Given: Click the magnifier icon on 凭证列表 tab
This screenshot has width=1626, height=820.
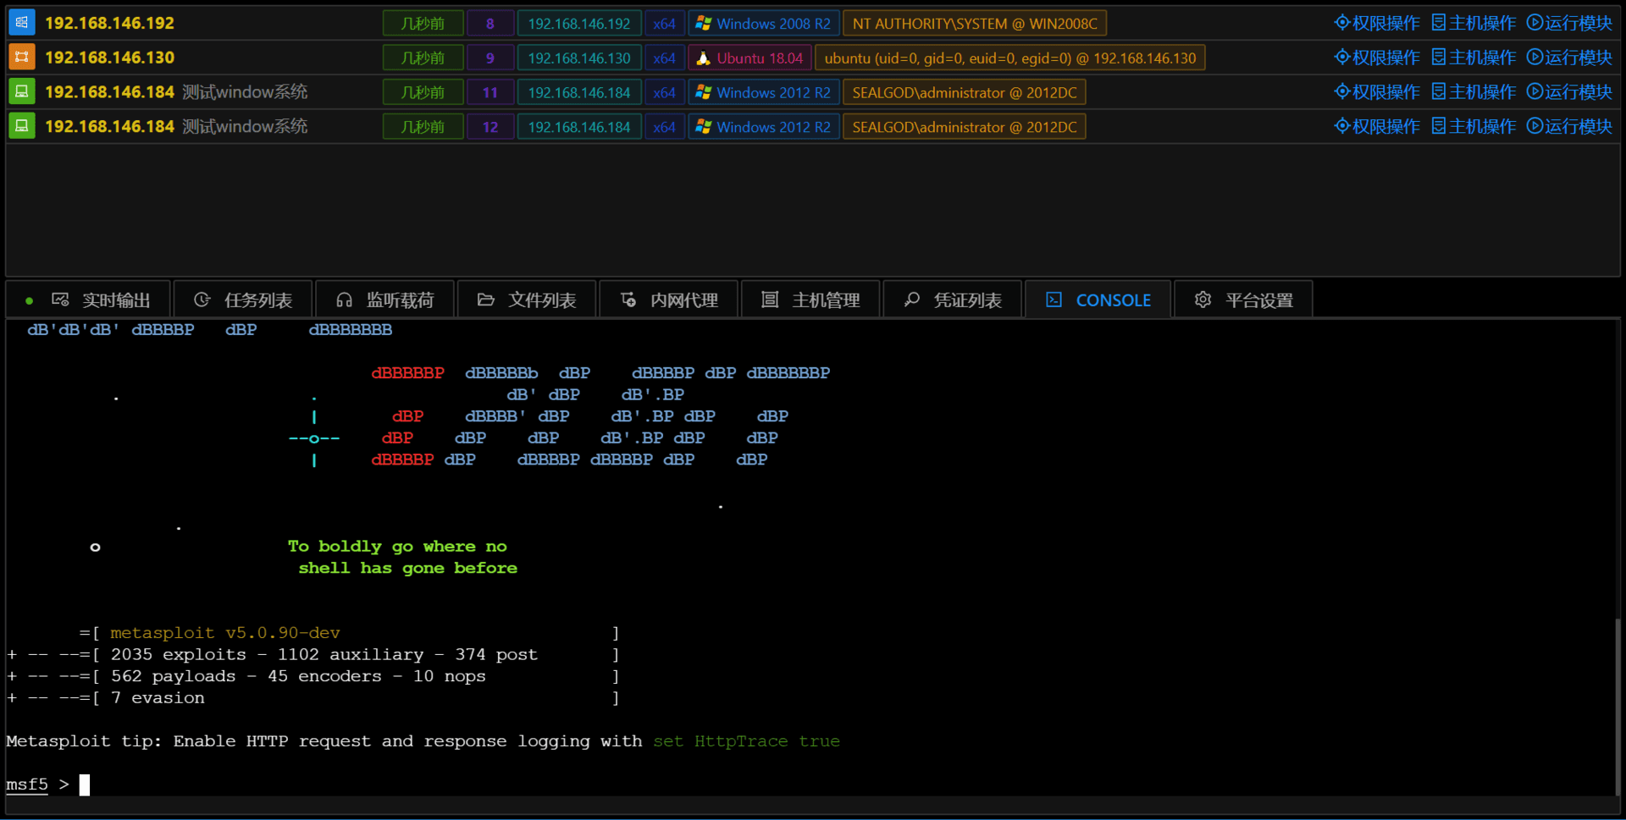Looking at the screenshot, I should point(911,300).
